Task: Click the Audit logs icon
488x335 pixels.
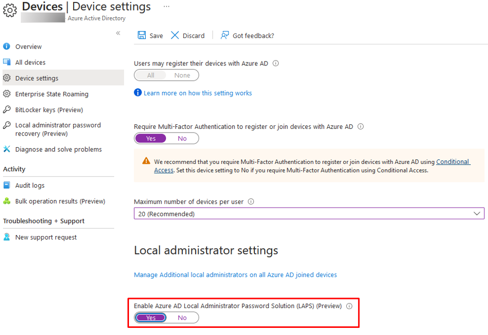Action: (7, 185)
